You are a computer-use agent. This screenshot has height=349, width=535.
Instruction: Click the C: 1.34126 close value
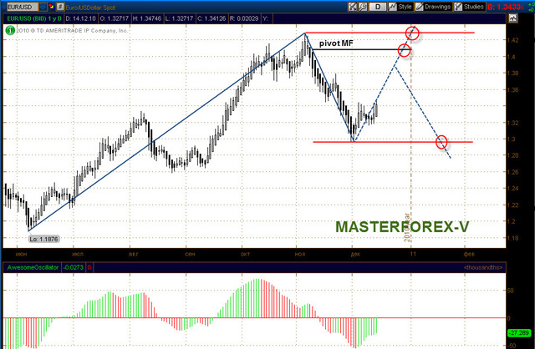tap(211, 18)
